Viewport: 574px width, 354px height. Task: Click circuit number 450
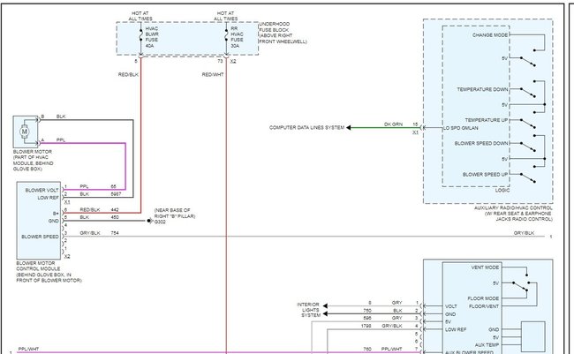[x=115, y=216]
